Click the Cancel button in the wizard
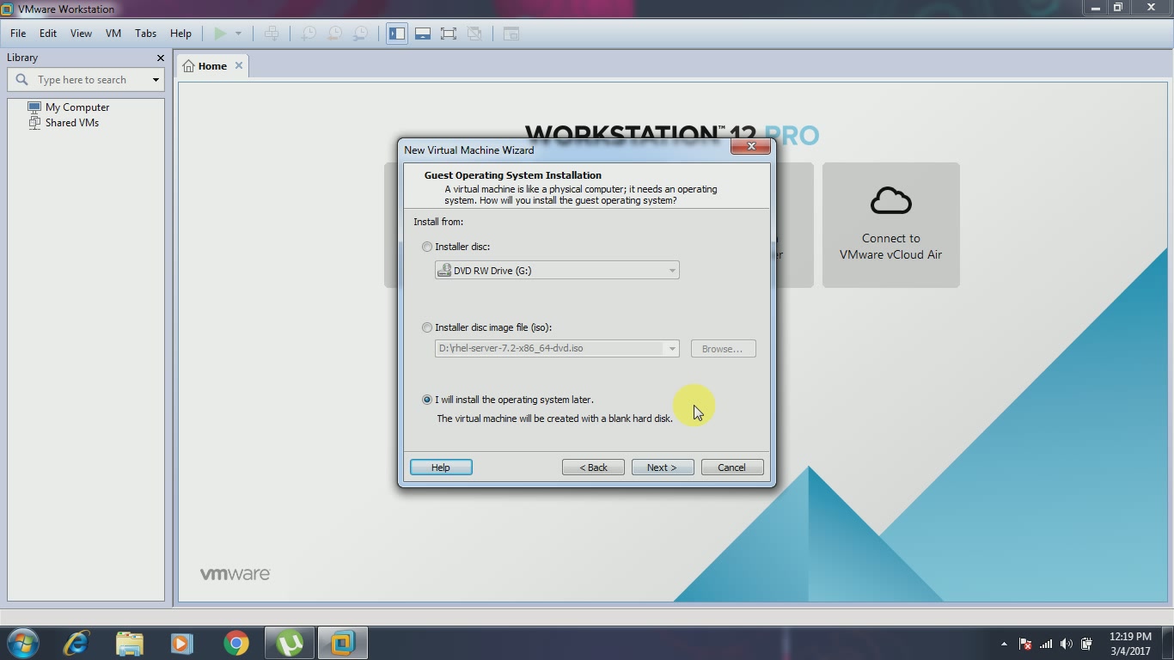This screenshot has height=660, width=1174. pos(732,467)
